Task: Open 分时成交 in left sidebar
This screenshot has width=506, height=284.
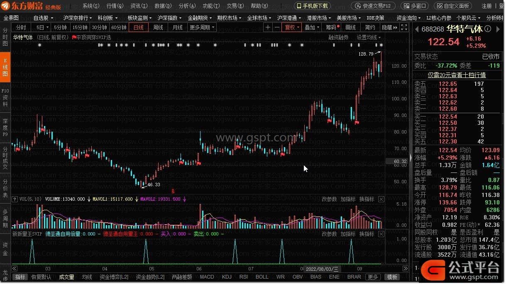Action: (x=5, y=158)
